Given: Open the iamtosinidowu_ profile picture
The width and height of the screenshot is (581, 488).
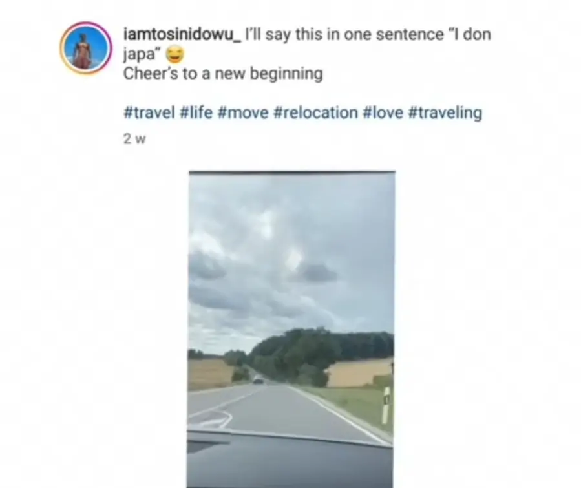Looking at the screenshot, I should click(x=85, y=48).
